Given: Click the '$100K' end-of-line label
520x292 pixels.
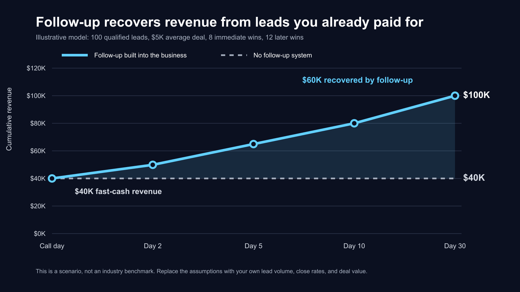Looking at the screenshot, I should 476,95.
